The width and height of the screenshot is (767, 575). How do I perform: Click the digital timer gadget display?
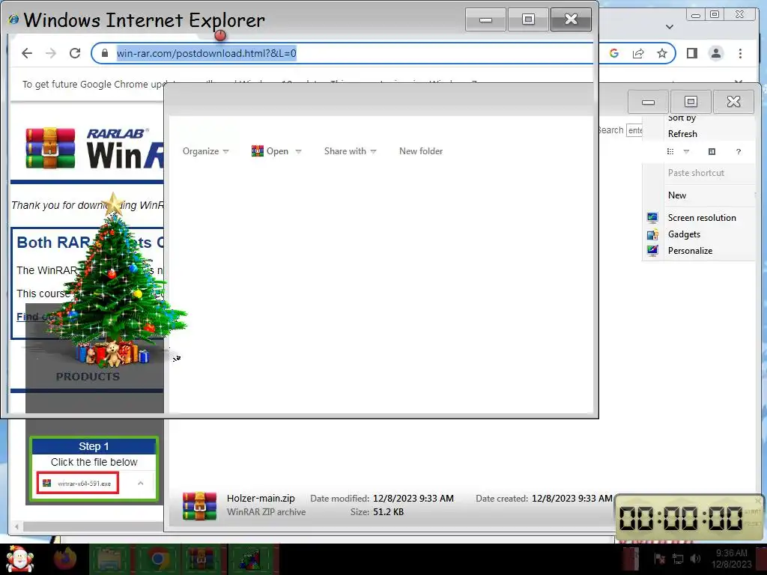pos(681,518)
